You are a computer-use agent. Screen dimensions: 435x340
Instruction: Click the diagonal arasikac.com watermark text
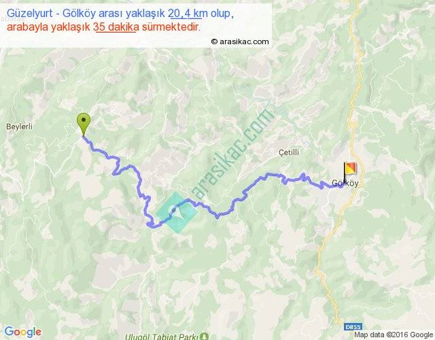[232, 154]
